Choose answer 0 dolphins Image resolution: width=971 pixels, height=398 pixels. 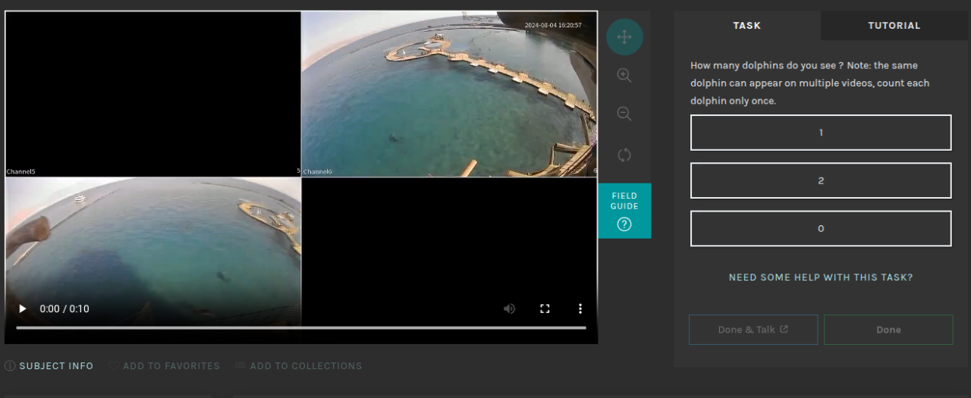(821, 228)
